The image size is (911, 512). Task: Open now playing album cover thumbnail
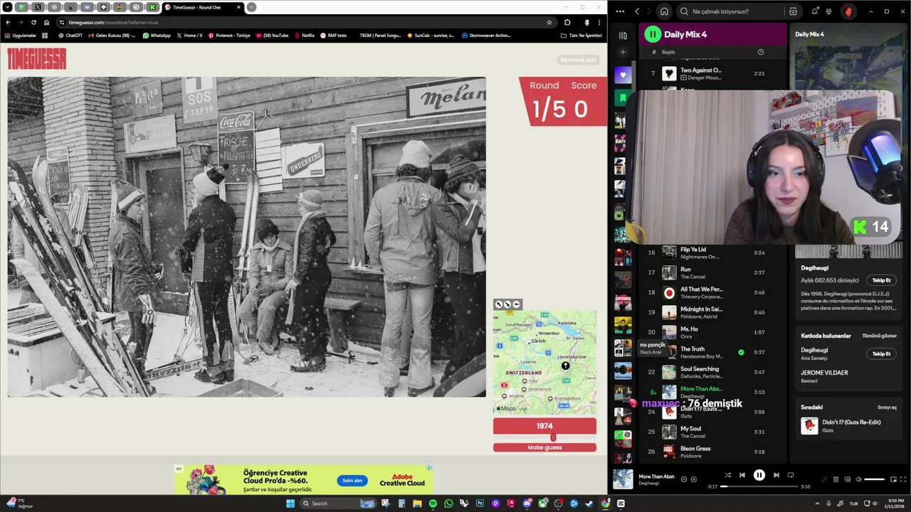(x=623, y=479)
